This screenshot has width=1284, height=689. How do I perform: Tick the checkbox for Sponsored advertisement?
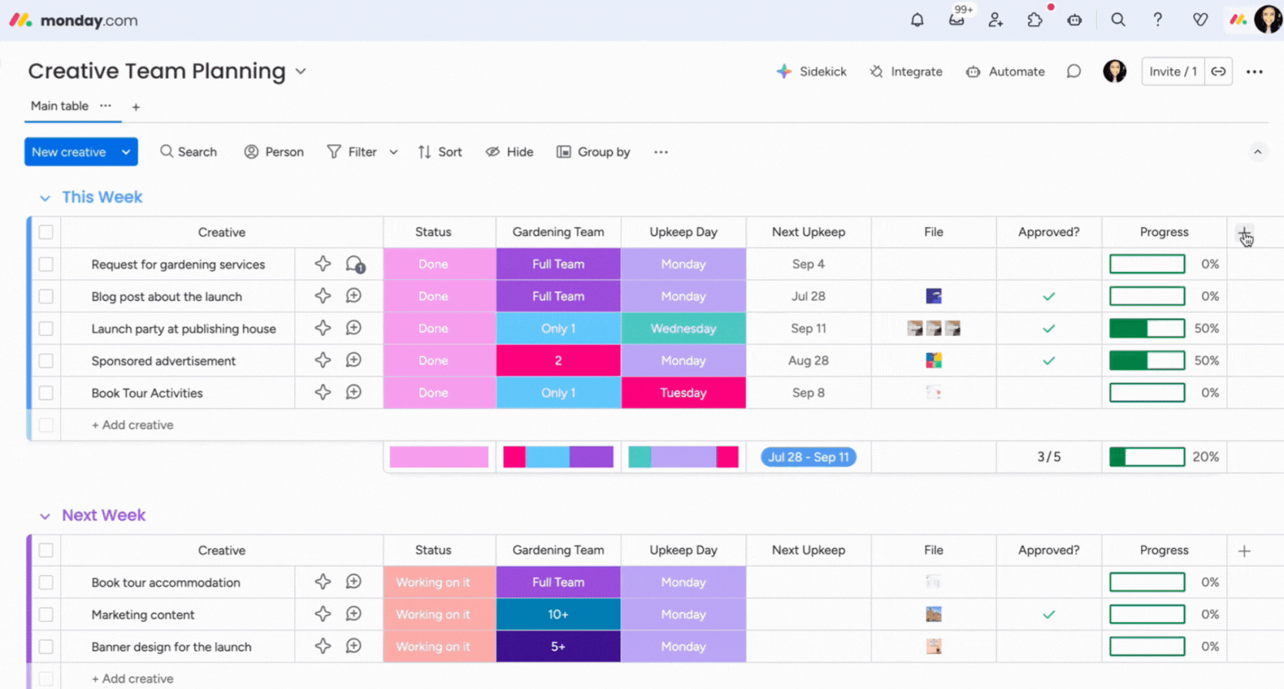click(x=46, y=361)
